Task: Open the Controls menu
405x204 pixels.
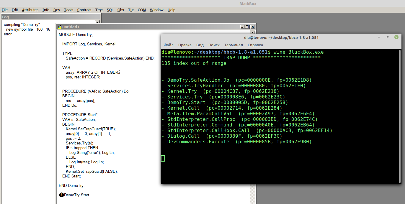Action: click(x=84, y=10)
